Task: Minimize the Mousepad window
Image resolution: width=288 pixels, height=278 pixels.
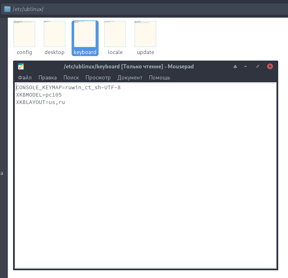Action: [245, 66]
